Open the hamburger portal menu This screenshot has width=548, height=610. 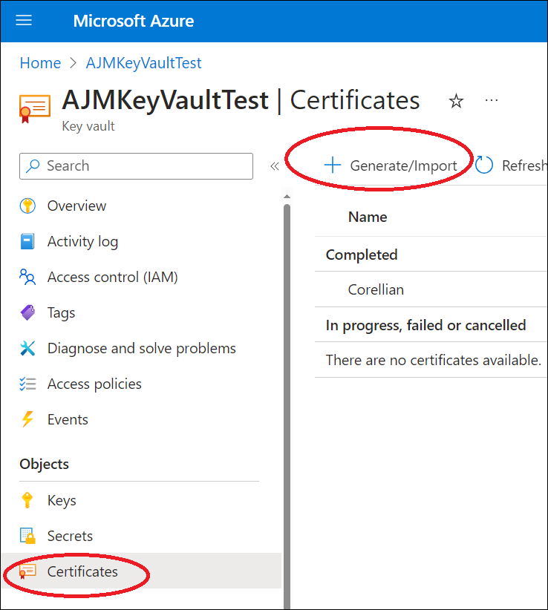[24, 20]
